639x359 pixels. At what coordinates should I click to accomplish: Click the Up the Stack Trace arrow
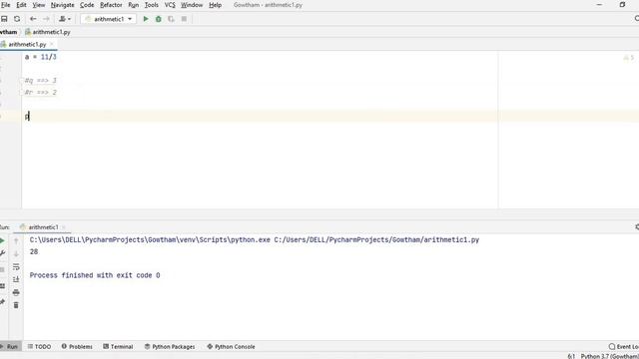(16, 241)
